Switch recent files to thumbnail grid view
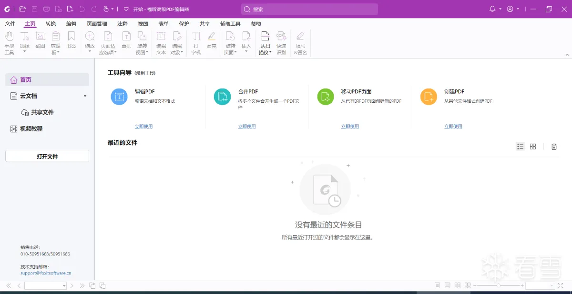572x294 pixels. pyautogui.click(x=533, y=147)
